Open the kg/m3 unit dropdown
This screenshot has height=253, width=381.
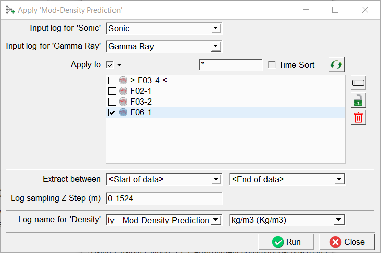tap(287, 220)
